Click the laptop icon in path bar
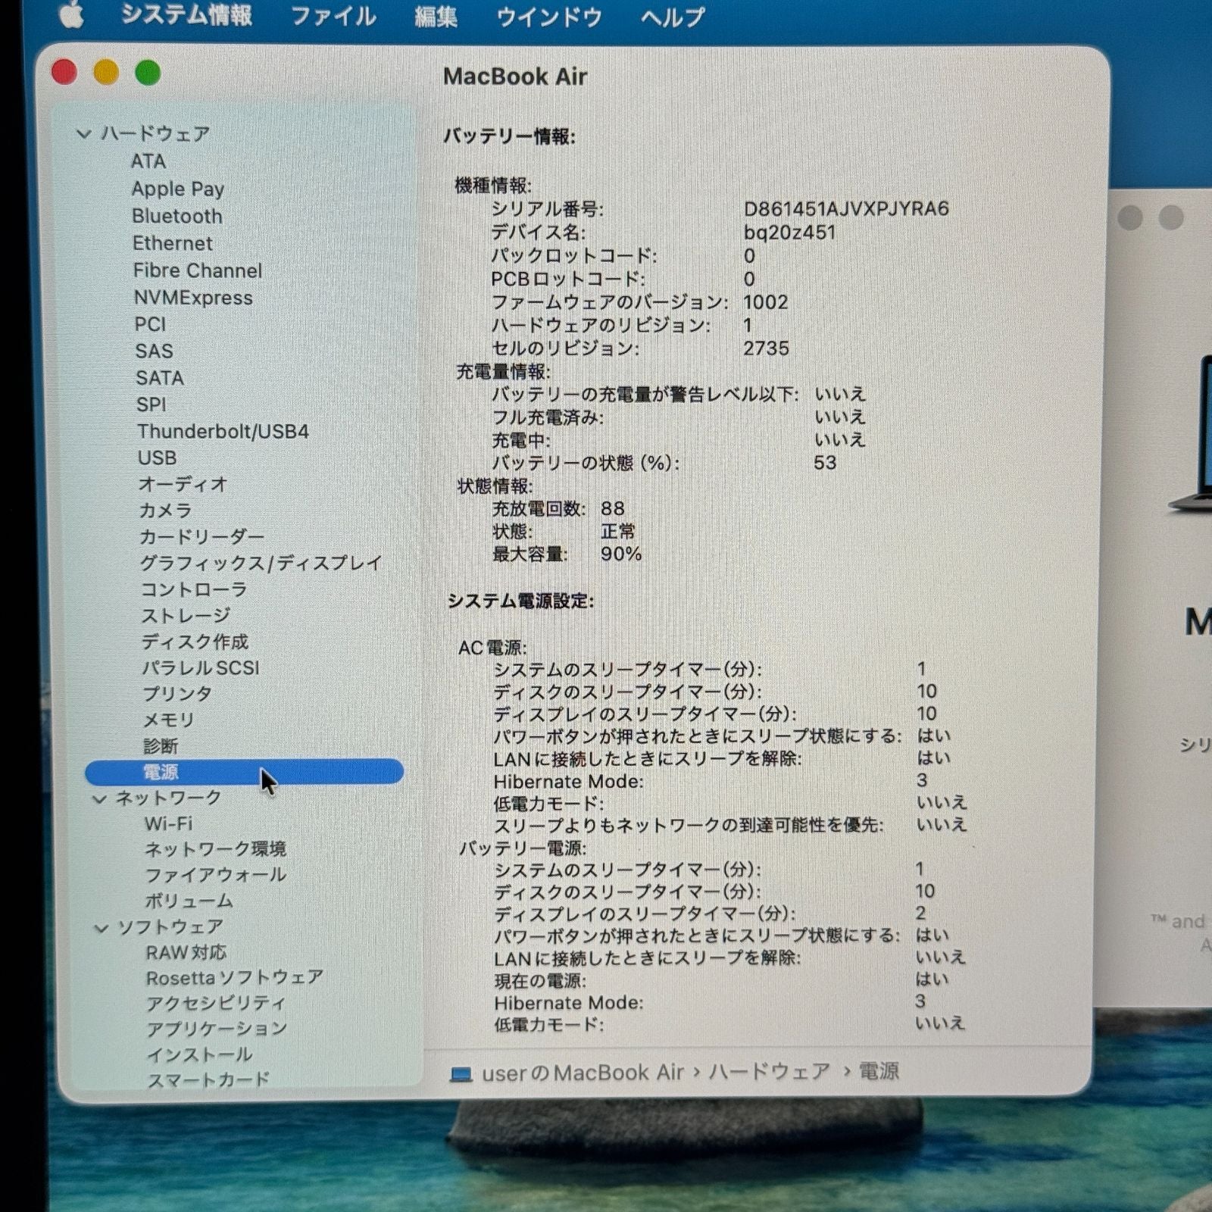 pos(461,1074)
